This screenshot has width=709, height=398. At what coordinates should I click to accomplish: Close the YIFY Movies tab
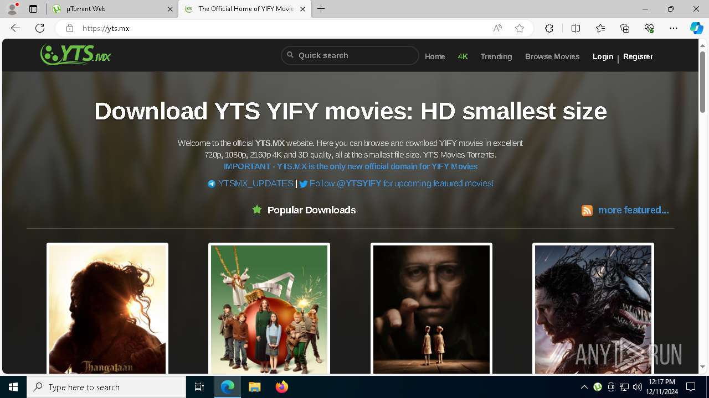click(302, 9)
